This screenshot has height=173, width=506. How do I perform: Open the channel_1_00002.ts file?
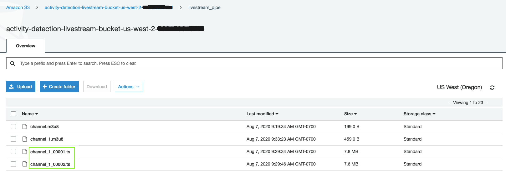(x=50, y=164)
